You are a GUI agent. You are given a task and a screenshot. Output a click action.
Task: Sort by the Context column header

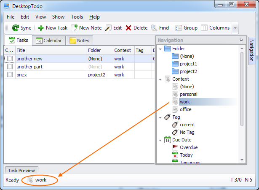click(124, 50)
